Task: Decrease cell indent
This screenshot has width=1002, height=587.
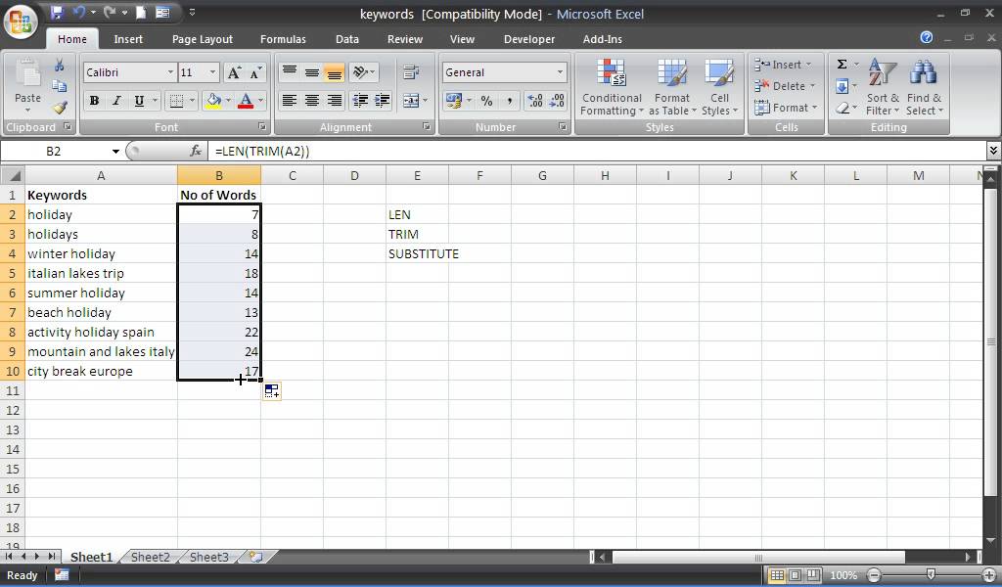Action: coord(360,101)
